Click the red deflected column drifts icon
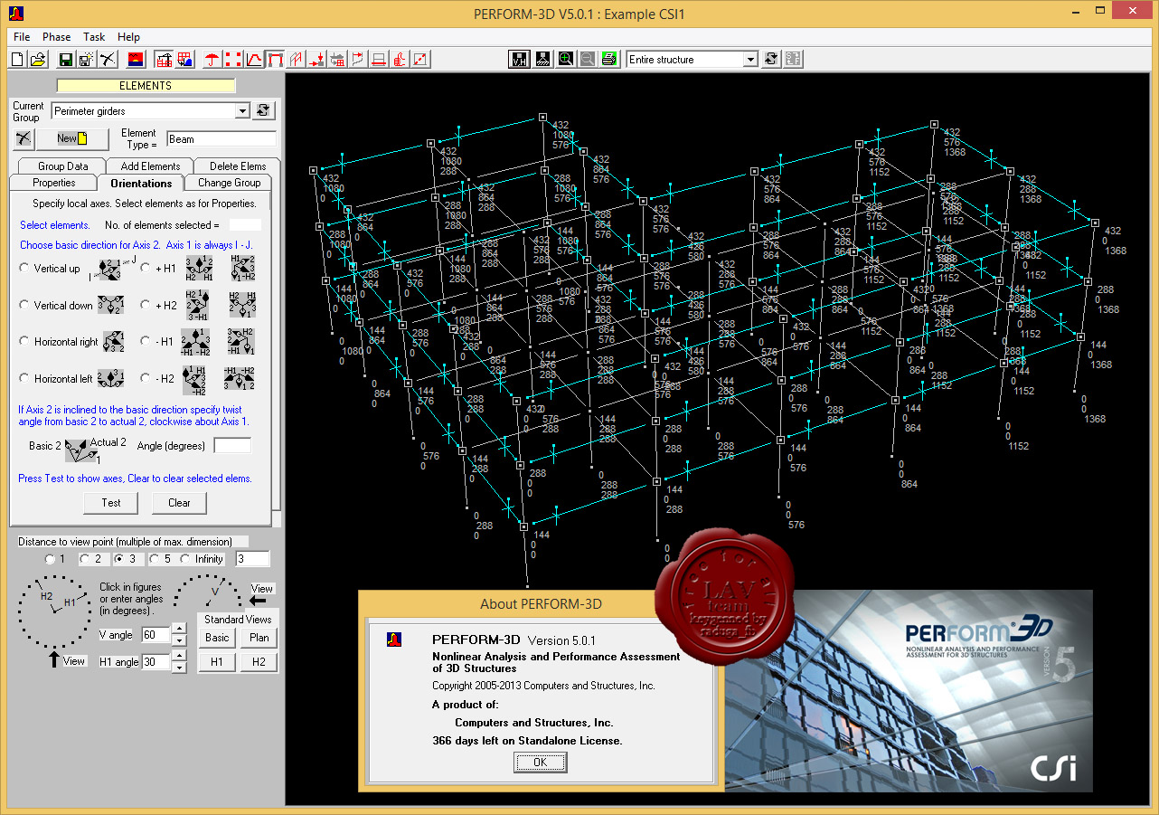This screenshot has height=815, width=1159. 358,60
